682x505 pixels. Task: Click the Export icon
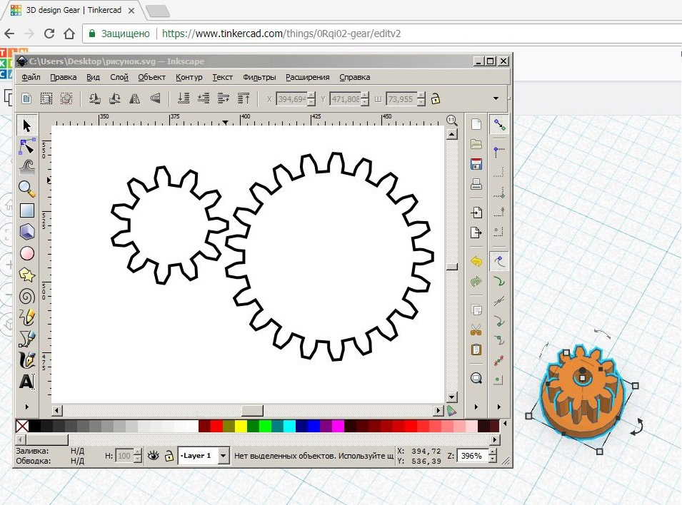(x=476, y=233)
